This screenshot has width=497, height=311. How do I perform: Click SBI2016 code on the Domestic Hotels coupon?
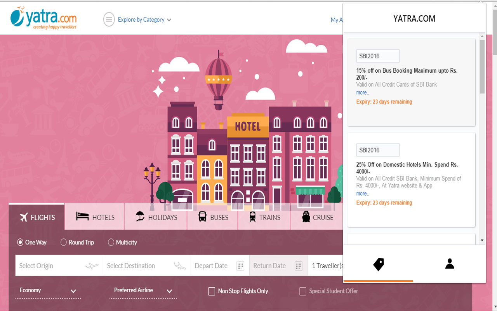(378, 150)
